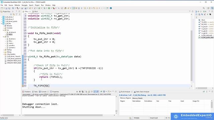Viewport: 214px width, 120px height.
Task: Open the Window menu
Action: (48, 5)
